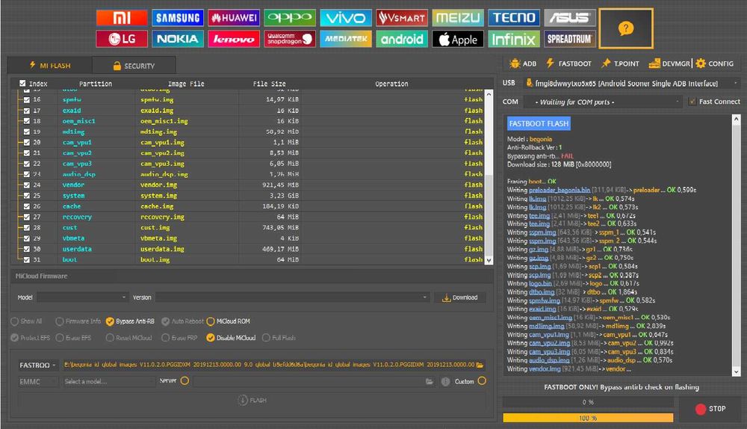Screen dimensions: 747x429
Task: Open DEVMGR device manager
Action: coord(669,64)
